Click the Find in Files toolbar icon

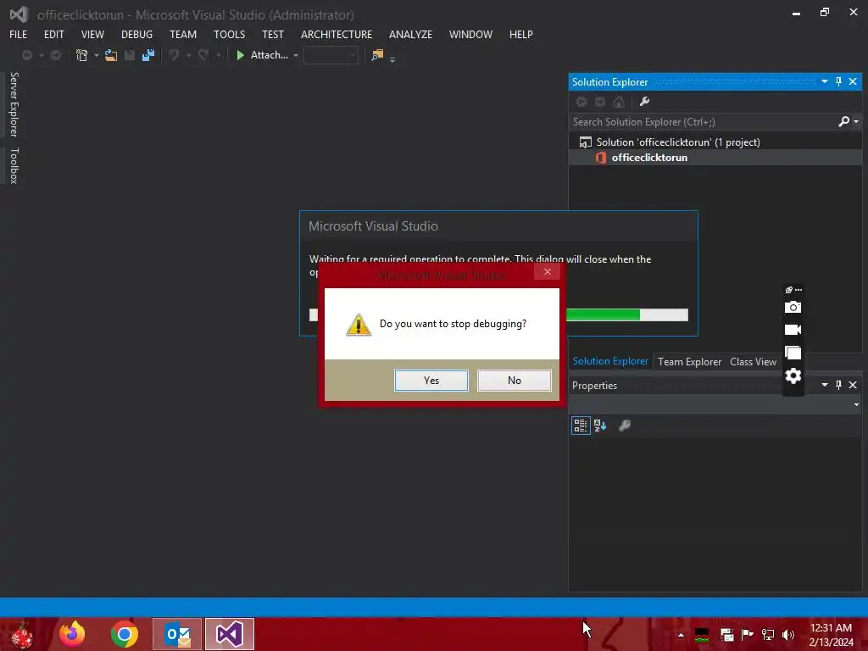(x=377, y=55)
